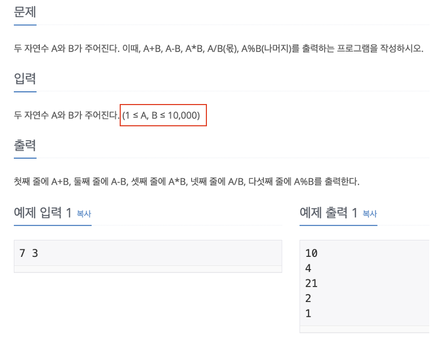Select the 문제 section heading
This screenshot has height=337, width=433.
(24, 12)
